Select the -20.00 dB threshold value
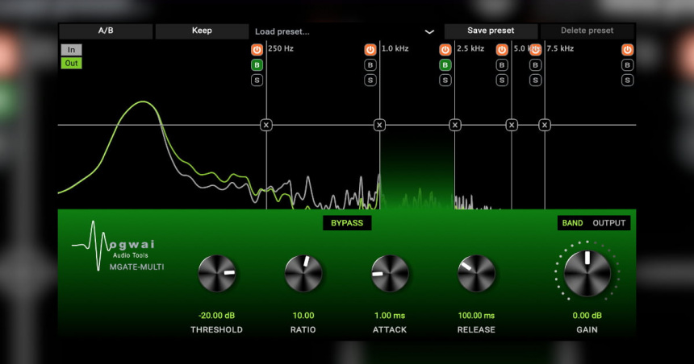This screenshot has height=364, width=694. click(x=217, y=316)
